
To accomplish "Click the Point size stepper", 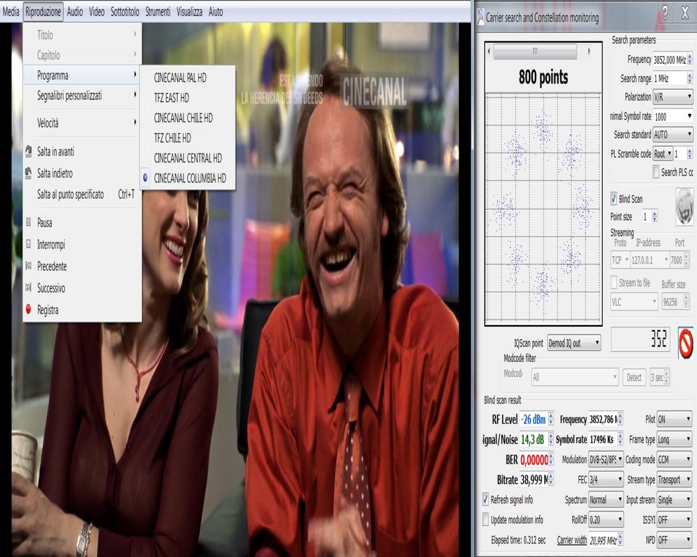I will point(655,216).
